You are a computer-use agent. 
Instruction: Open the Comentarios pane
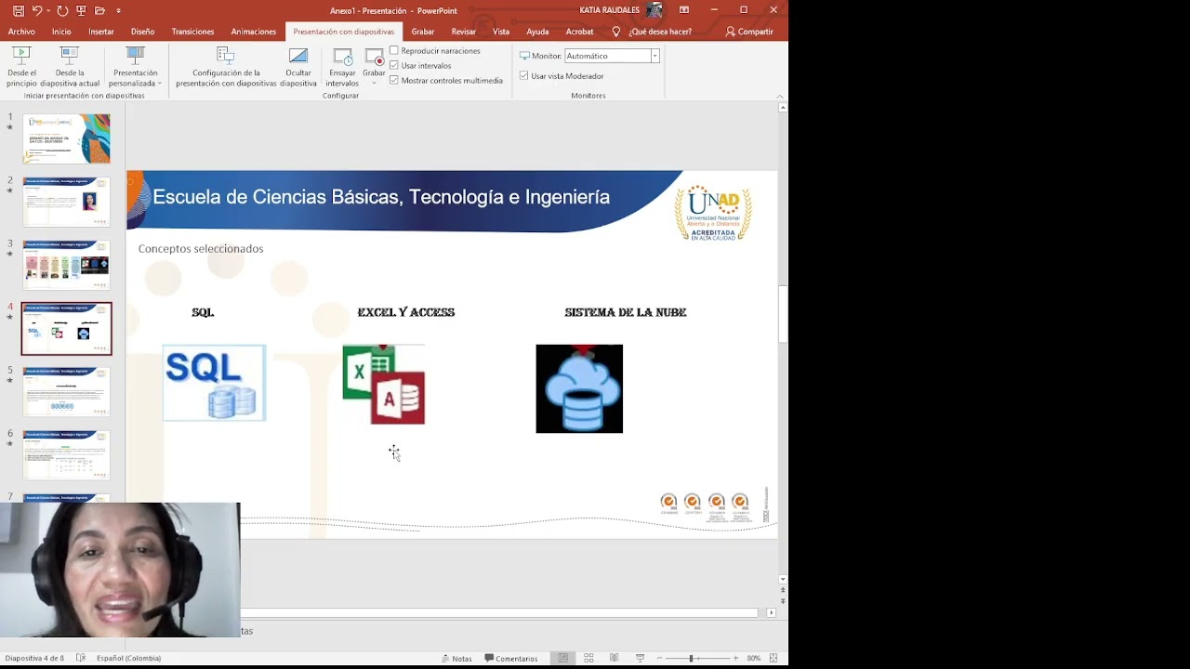coord(511,658)
